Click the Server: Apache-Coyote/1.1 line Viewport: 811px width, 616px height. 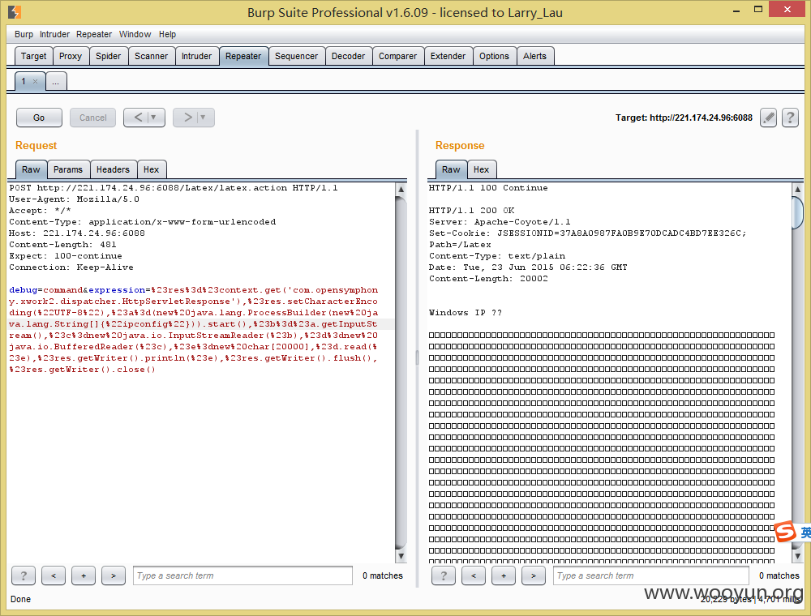(500, 222)
